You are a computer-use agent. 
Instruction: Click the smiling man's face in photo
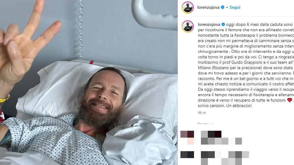[x=104, y=97]
